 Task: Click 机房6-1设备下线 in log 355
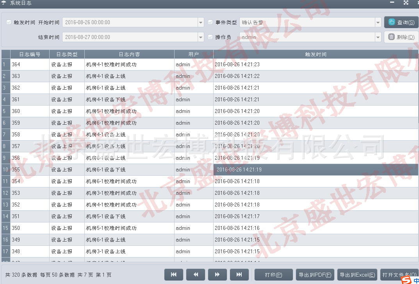(x=105, y=169)
